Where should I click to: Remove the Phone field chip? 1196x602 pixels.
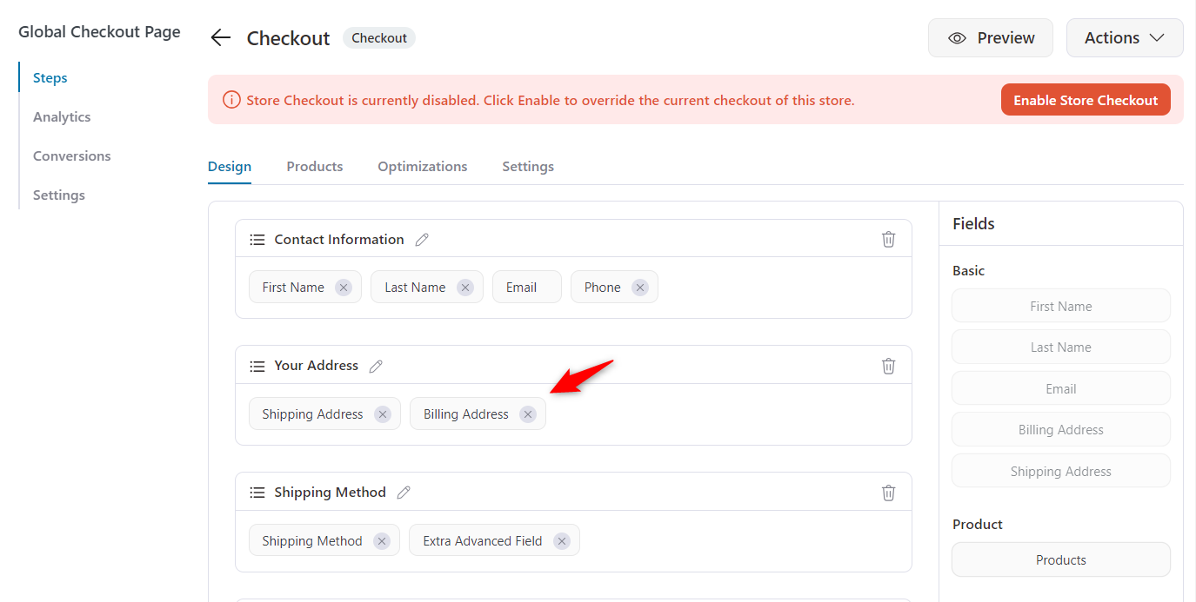click(x=640, y=288)
